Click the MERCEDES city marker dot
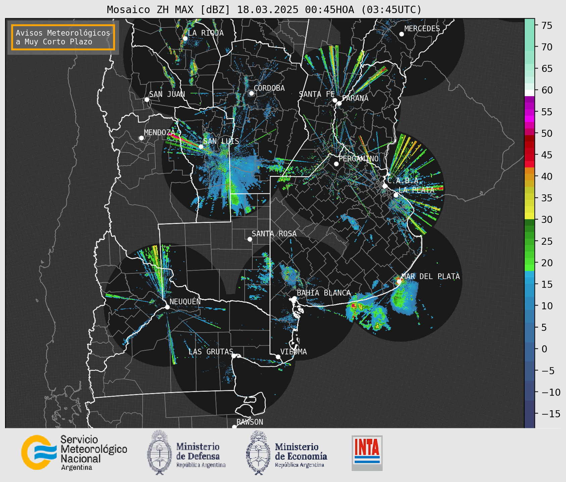 [x=402, y=34]
